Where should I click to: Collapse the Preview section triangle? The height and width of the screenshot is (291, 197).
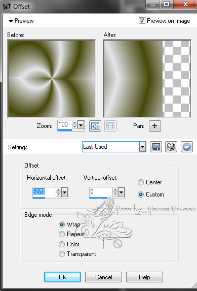pyautogui.click(x=11, y=21)
